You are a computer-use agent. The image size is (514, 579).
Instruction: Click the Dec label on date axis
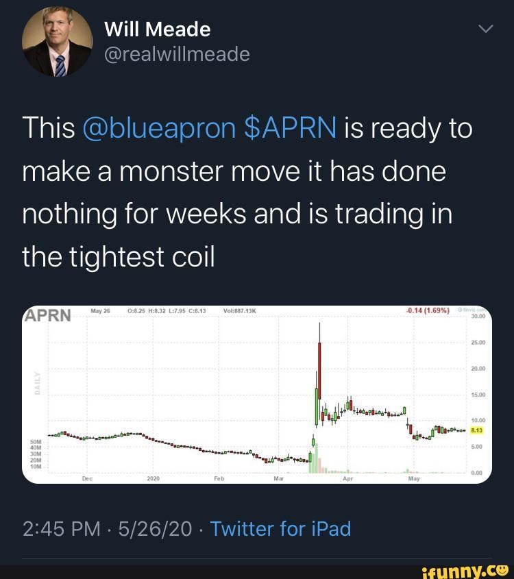[87, 479]
